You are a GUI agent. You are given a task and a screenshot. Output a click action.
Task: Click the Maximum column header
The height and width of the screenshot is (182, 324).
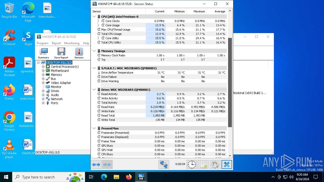click(196, 11)
